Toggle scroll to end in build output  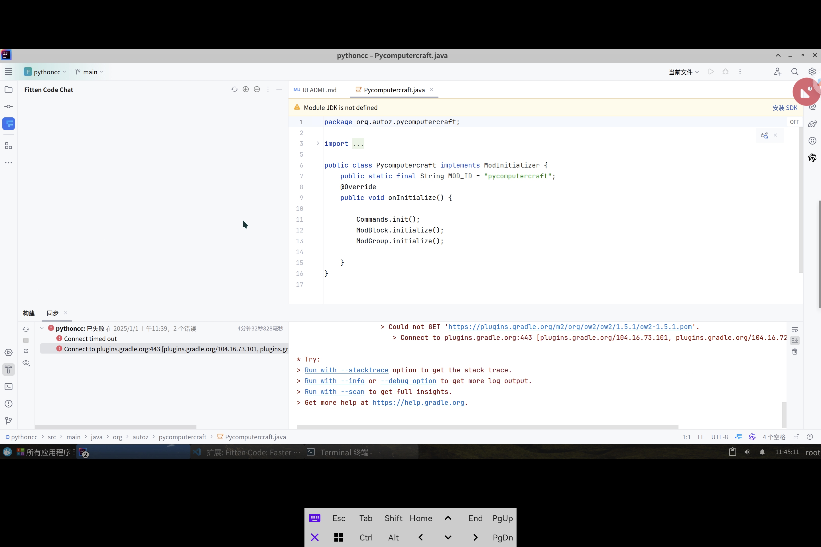[x=795, y=340]
